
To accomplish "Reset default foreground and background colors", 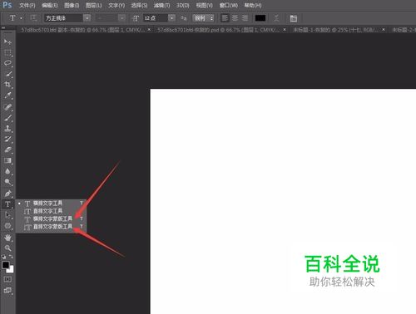I will pos(4,257).
